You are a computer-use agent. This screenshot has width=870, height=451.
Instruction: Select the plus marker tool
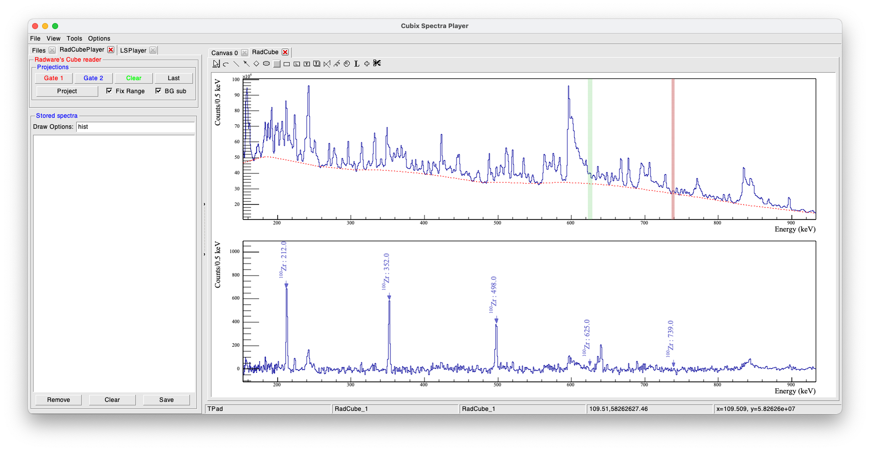(x=367, y=64)
